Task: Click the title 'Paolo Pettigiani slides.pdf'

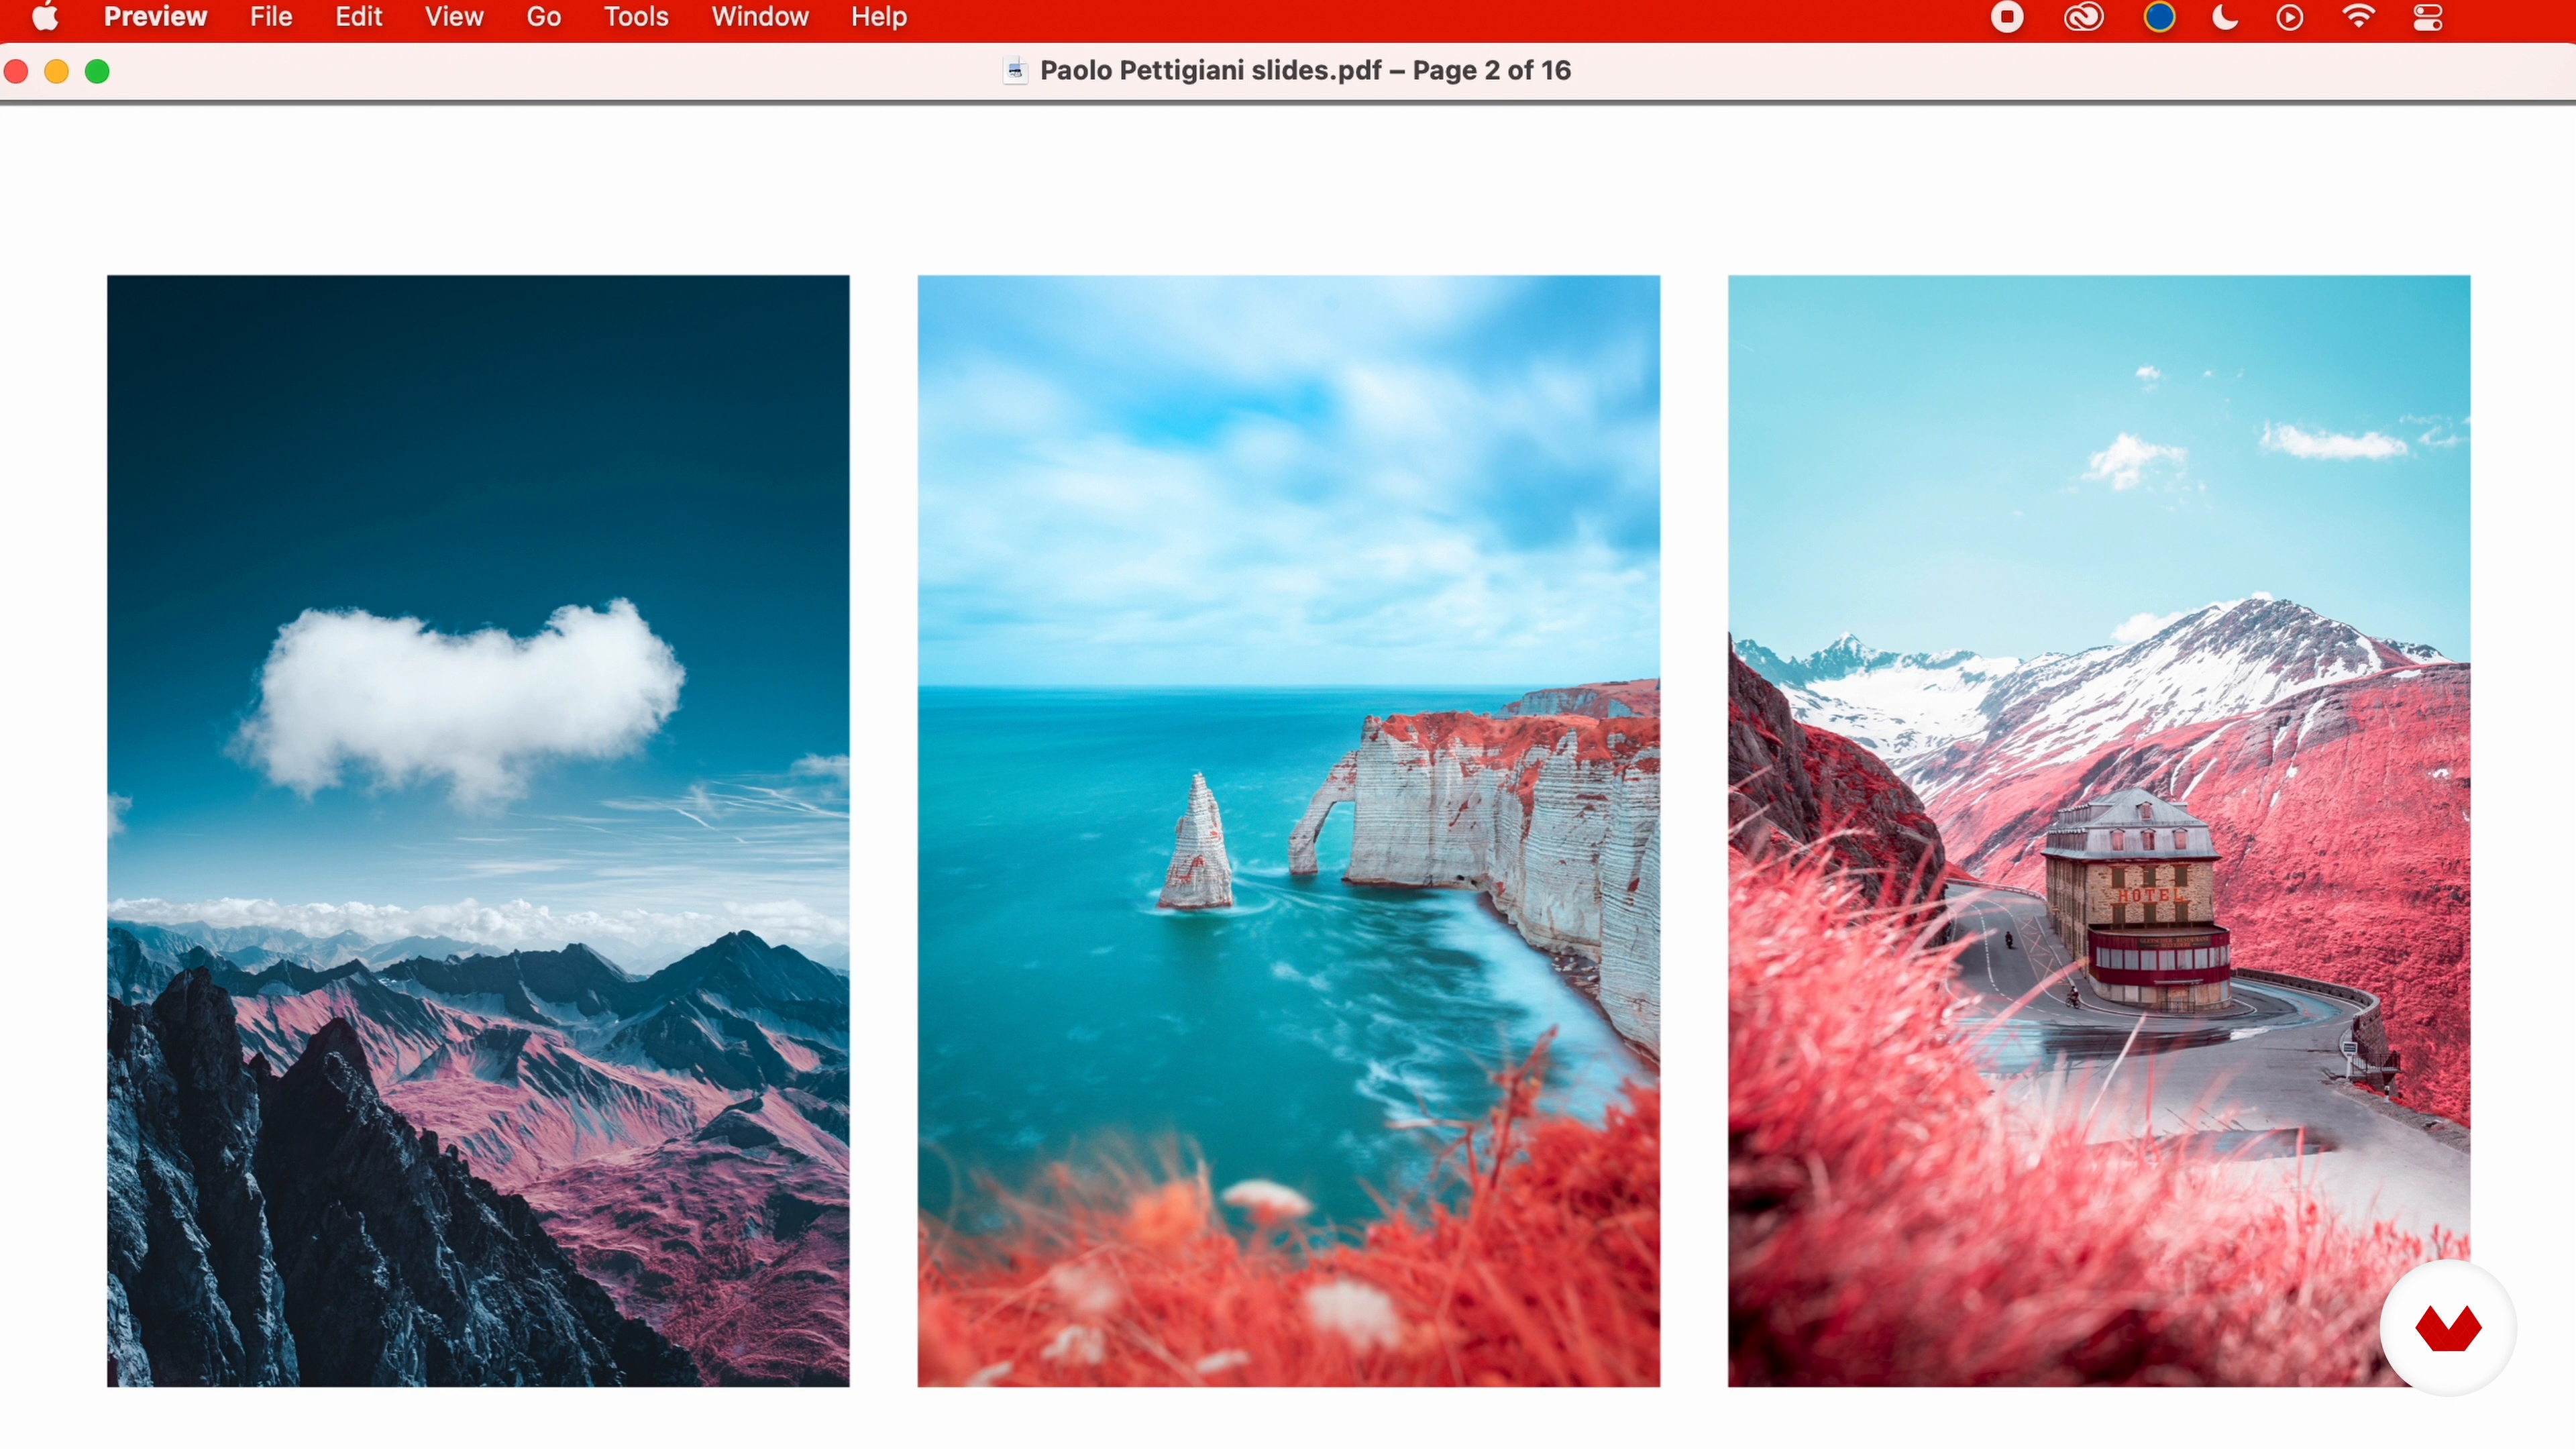Action: (1210, 70)
